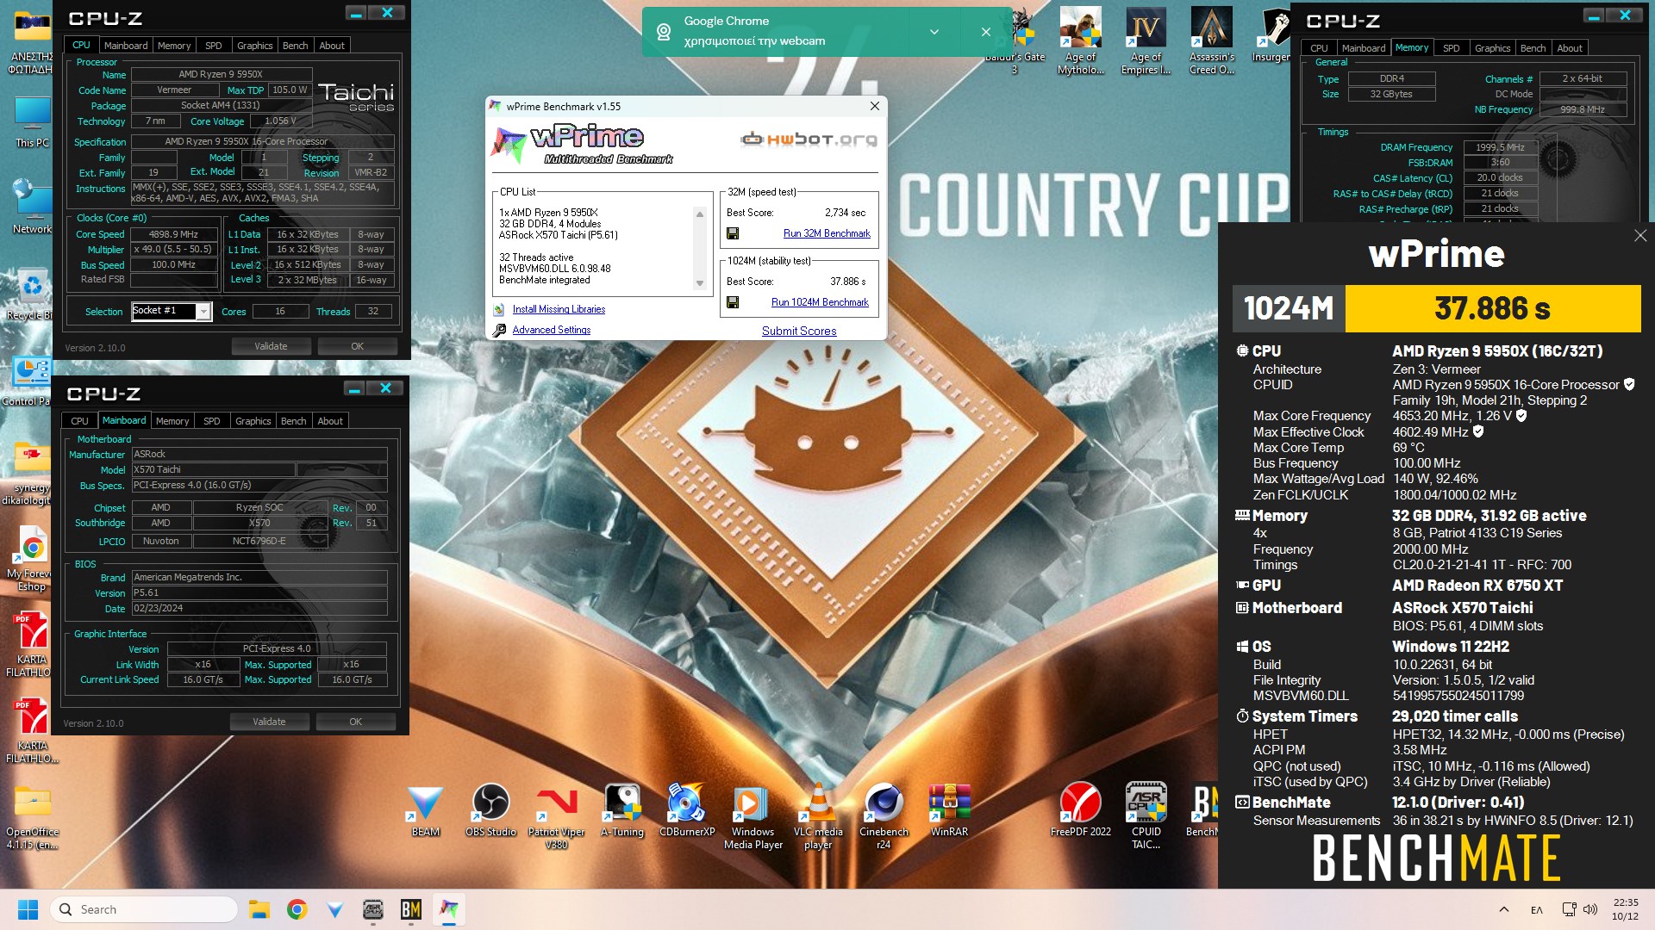Screen dimensions: 1655x930
Task: Click OK button in bottom-left CPU-Z
Action: coord(355,722)
